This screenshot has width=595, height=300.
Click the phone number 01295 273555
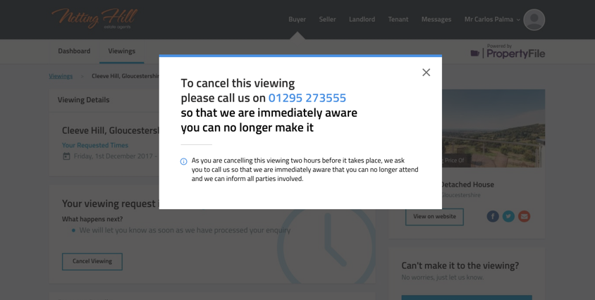point(307,98)
